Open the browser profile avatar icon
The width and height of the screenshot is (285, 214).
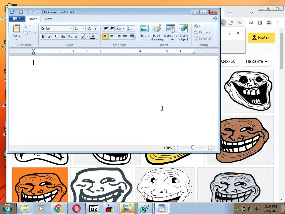point(269,23)
